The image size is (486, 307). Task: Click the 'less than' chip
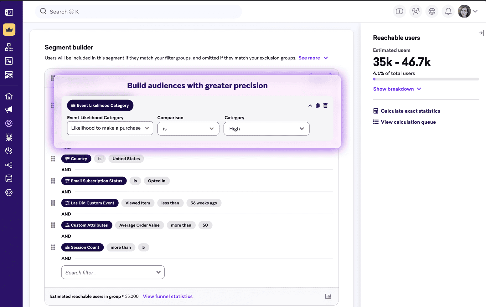(170, 203)
